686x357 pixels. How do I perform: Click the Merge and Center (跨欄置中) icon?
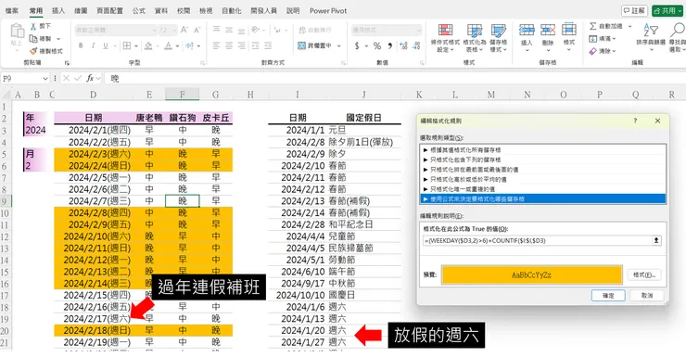(x=302, y=45)
